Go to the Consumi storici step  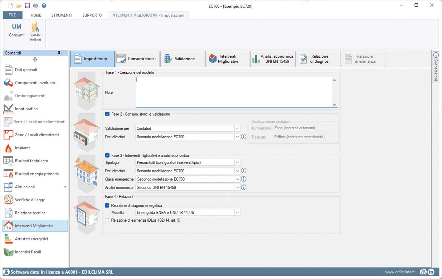[x=137, y=59]
